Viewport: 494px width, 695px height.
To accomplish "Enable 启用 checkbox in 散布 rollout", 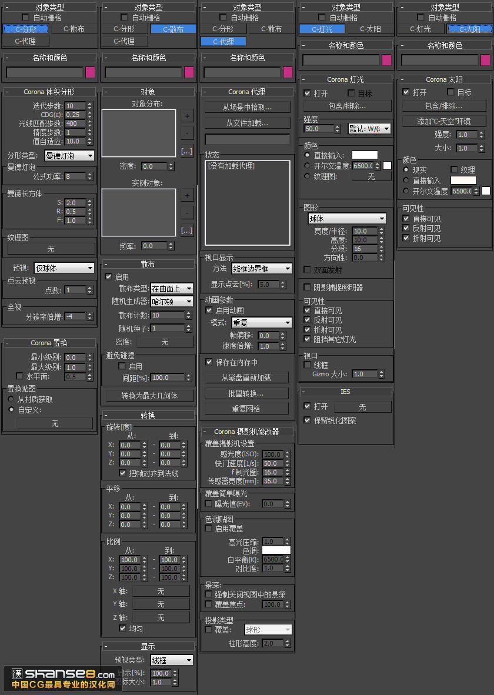I will pyautogui.click(x=108, y=276).
